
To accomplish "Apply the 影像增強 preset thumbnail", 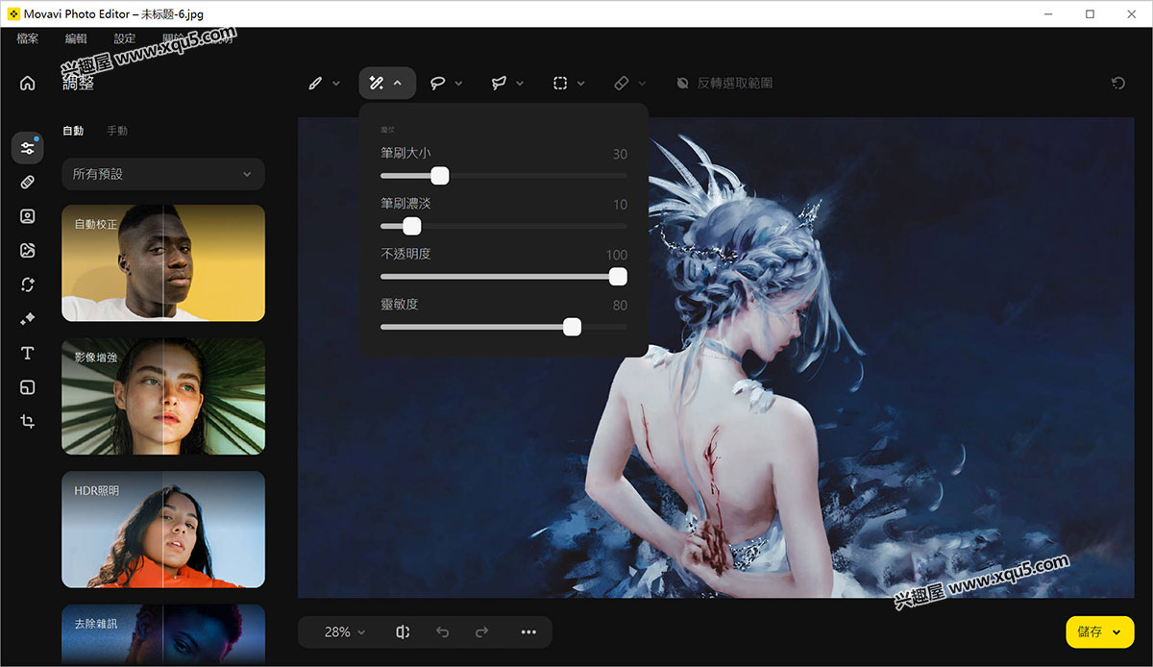I will [163, 396].
